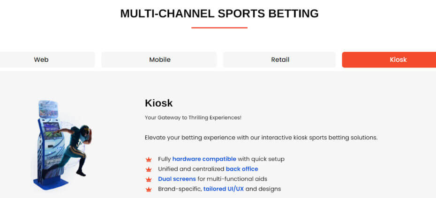Click the Elevate your betting experience paragraph

click(261, 138)
